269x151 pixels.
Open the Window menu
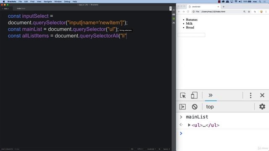pyautogui.click(x=58, y=2)
